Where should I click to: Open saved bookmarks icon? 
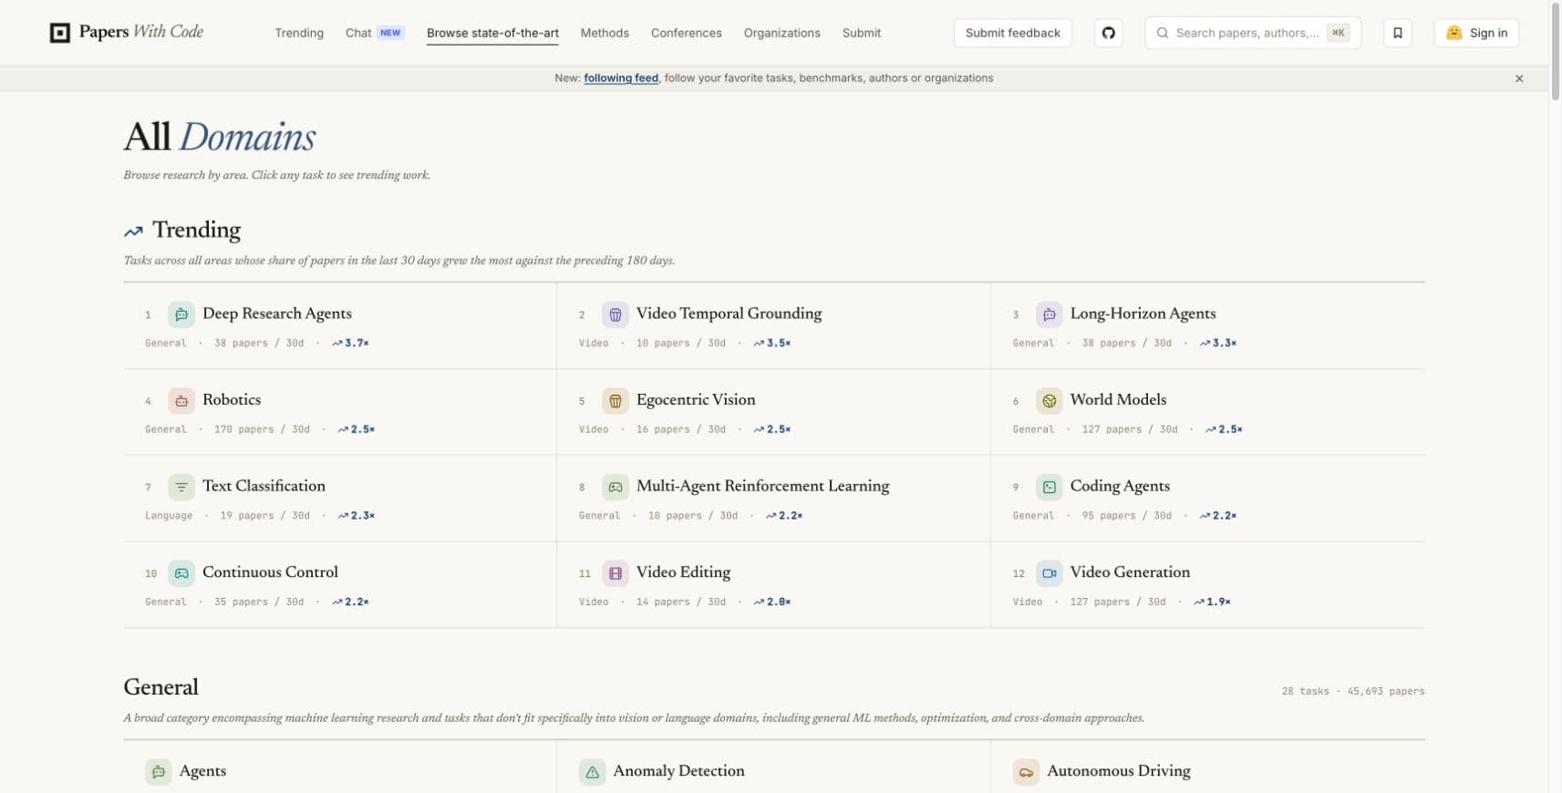point(1397,33)
